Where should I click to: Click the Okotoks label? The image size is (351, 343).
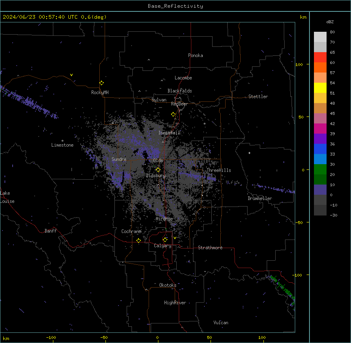[168, 285]
